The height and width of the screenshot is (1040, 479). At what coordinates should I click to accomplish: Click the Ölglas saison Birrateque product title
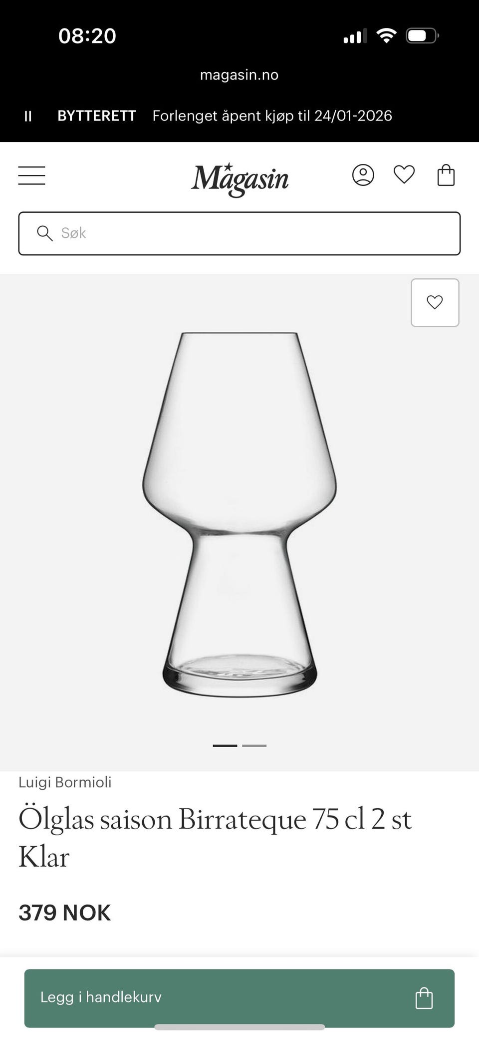(x=215, y=838)
